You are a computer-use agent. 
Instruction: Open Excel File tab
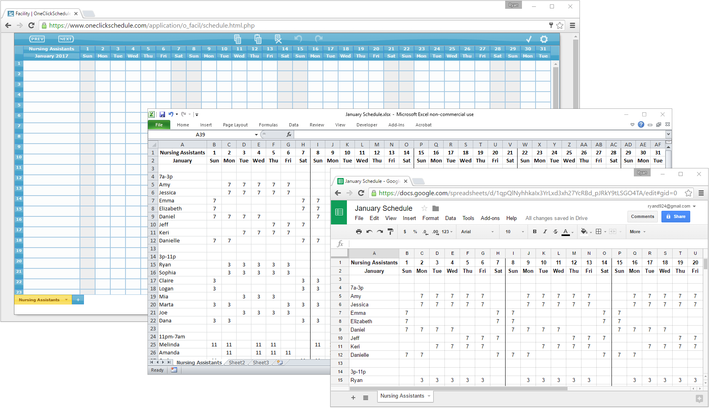[159, 125]
